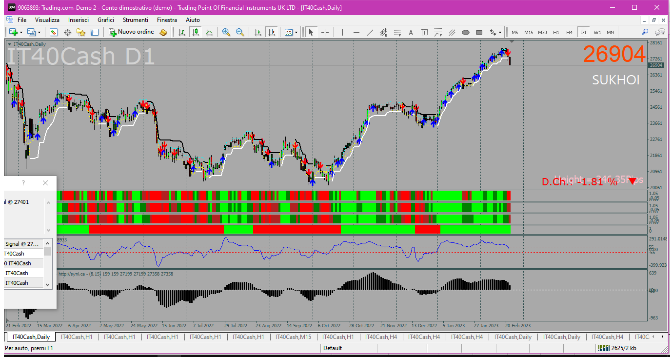Zoom out the chart
The height and width of the screenshot is (357, 672).
click(x=240, y=32)
